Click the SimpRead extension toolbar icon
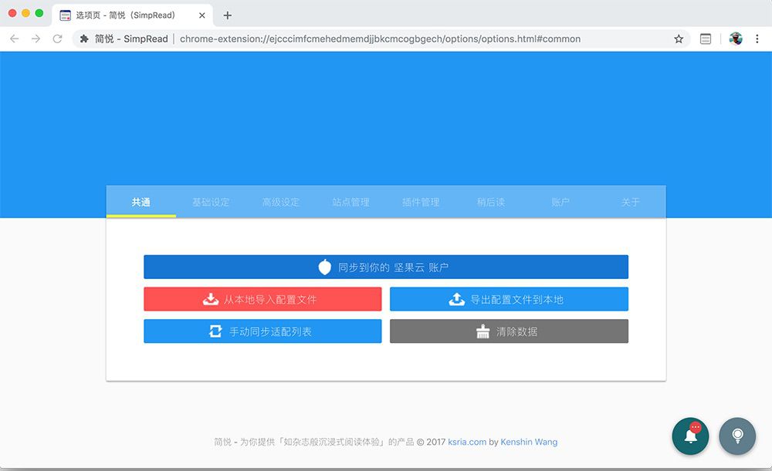This screenshot has width=772, height=471. [706, 39]
